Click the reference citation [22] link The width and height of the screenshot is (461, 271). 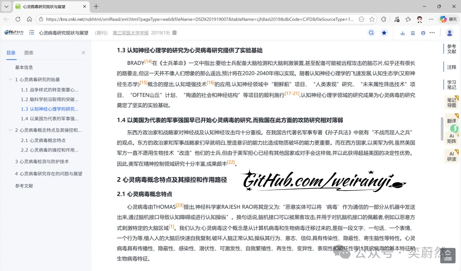point(230,162)
